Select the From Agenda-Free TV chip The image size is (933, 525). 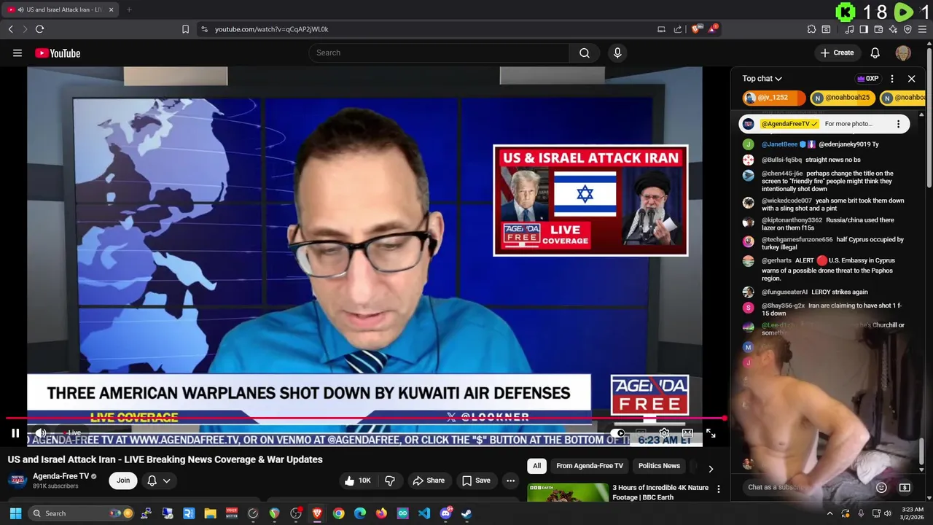pos(590,466)
